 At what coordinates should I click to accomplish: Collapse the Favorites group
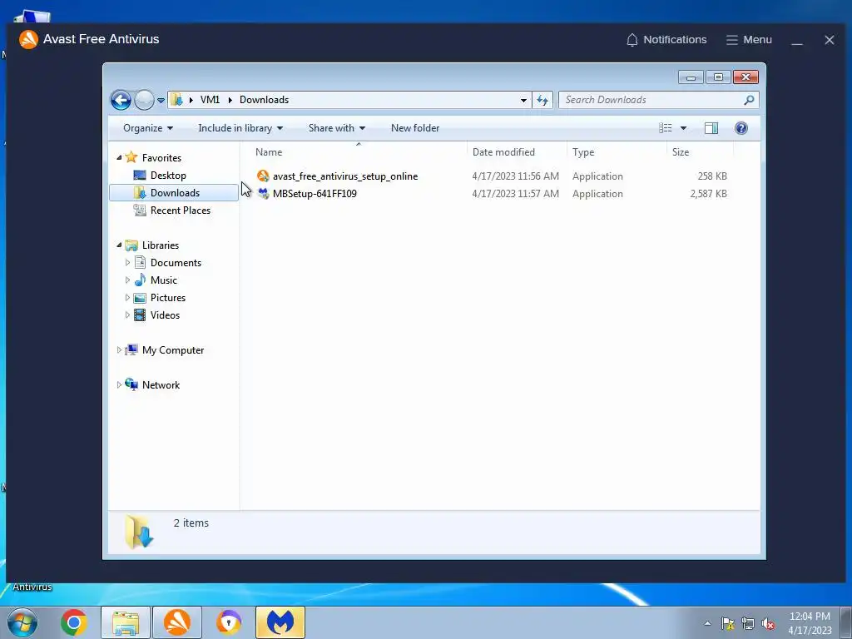coord(119,157)
